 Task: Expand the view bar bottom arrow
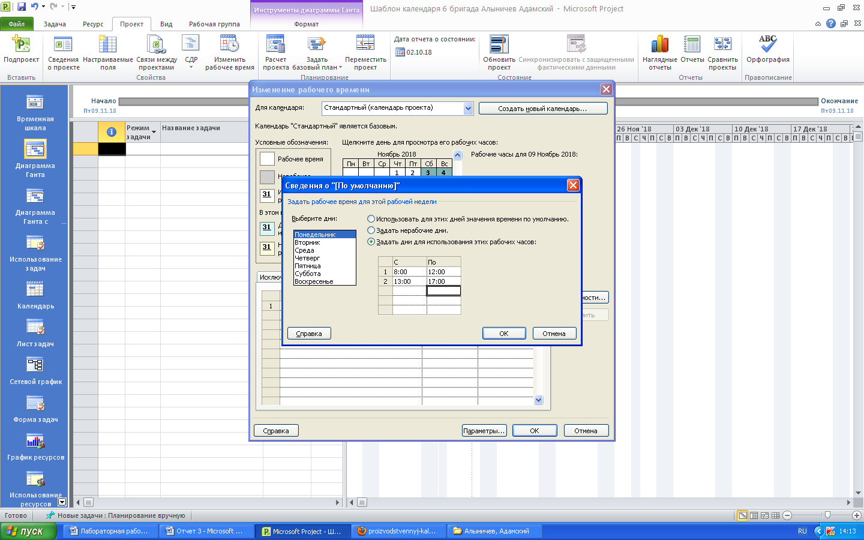click(x=62, y=502)
